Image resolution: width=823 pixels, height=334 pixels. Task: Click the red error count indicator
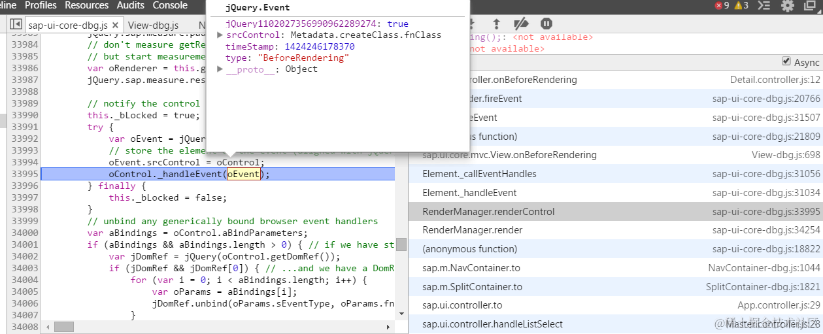[x=722, y=6]
